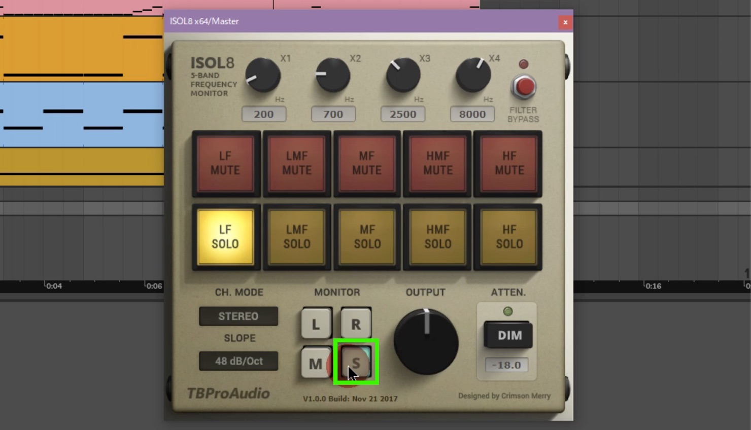Toggle the LMF MUTE button
Viewport: 751px width, 430px height.
297,164
